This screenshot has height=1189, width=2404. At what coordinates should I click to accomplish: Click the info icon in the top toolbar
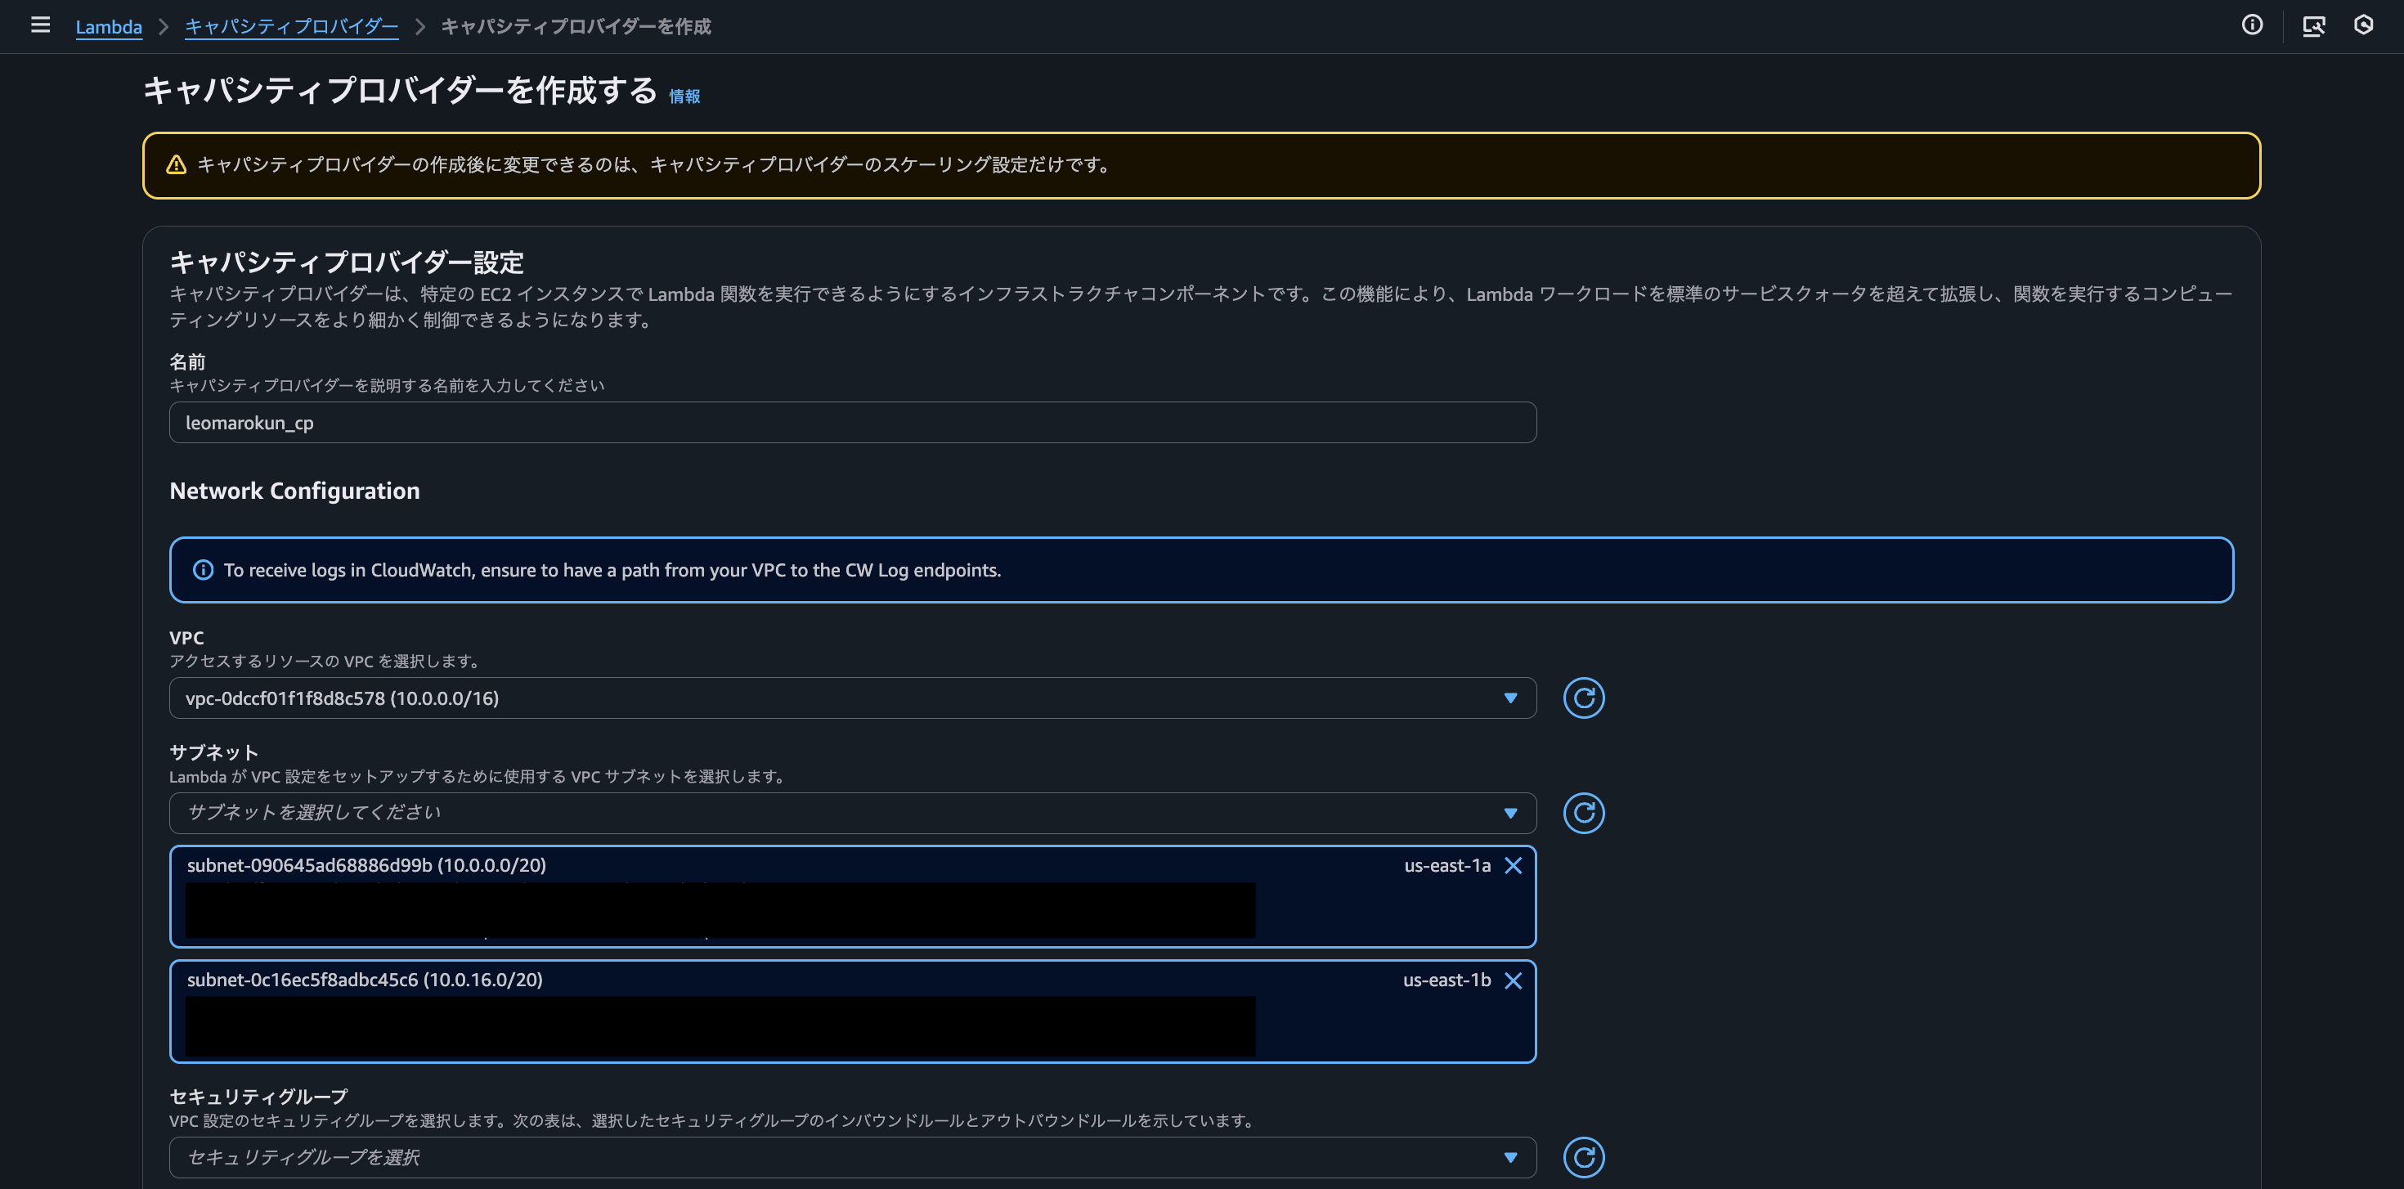2251,25
